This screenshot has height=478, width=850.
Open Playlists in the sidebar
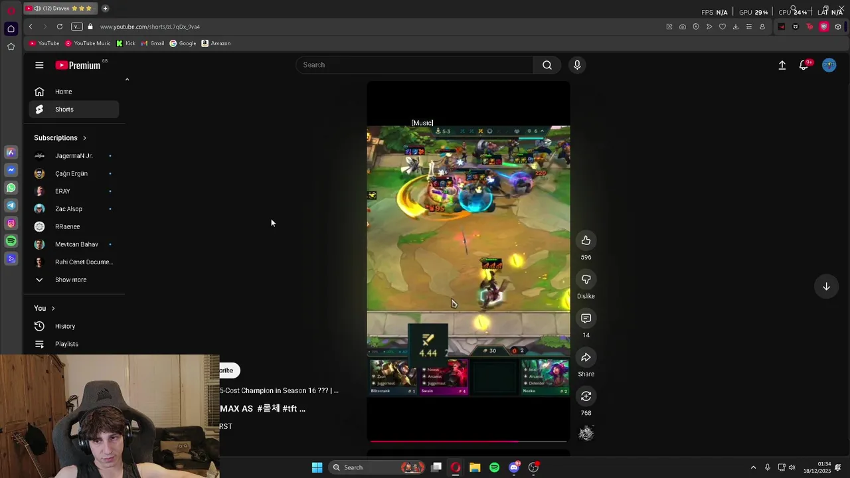tap(74, 344)
